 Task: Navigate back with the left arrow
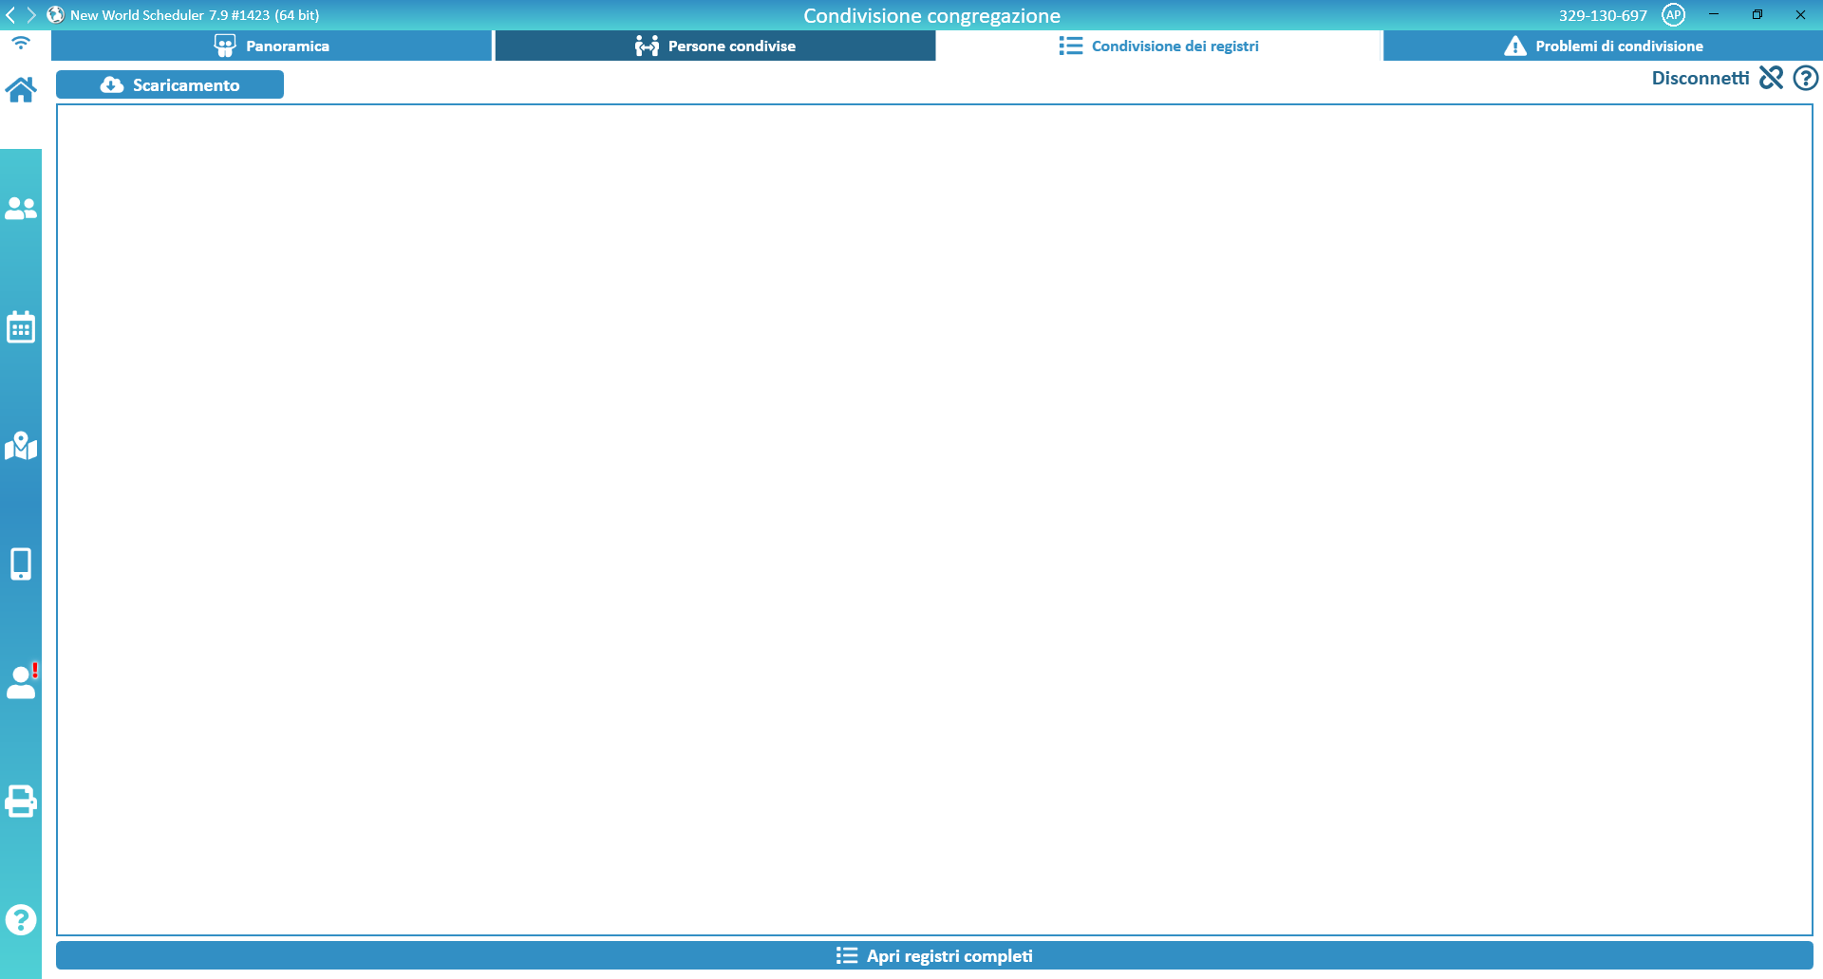pyautogui.click(x=10, y=15)
